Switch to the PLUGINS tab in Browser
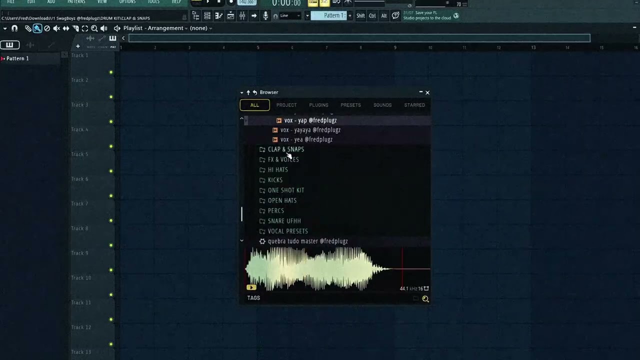 coord(318,105)
